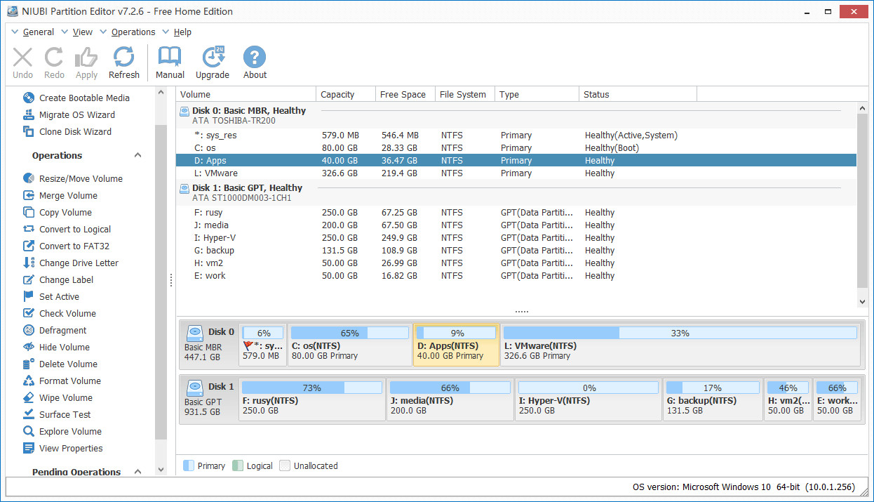This screenshot has width=874, height=502.
Task: Collapse the Operations section chevron
Action: click(x=137, y=155)
